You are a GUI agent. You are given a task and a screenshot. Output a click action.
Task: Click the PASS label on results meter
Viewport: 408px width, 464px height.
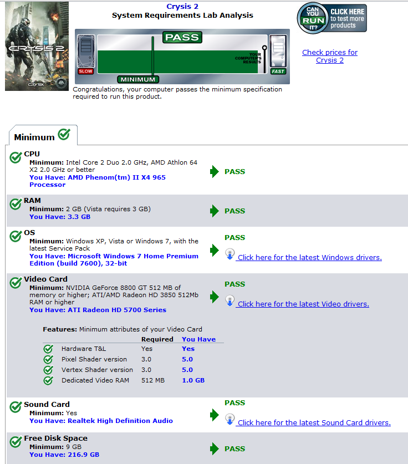click(x=182, y=37)
